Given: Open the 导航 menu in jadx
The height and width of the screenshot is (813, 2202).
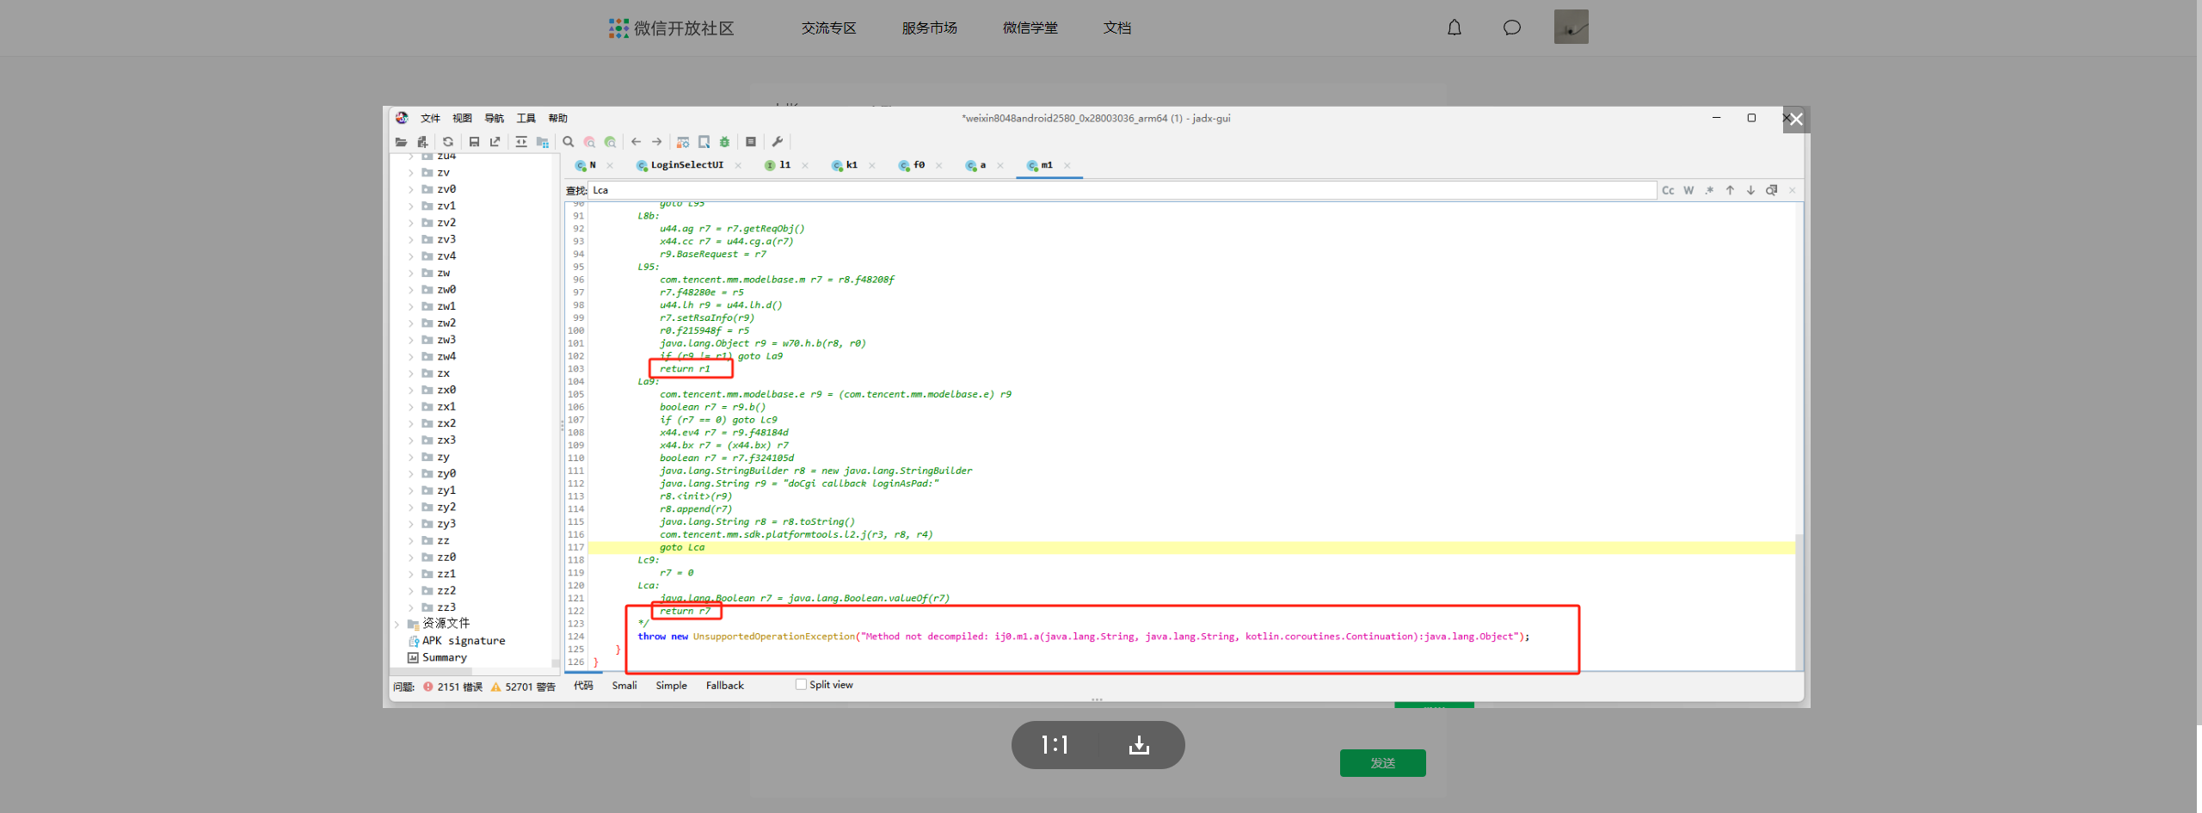Looking at the screenshot, I should pyautogui.click(x=494, y=118).
